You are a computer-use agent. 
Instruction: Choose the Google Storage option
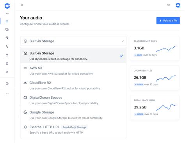click(73, 115)
